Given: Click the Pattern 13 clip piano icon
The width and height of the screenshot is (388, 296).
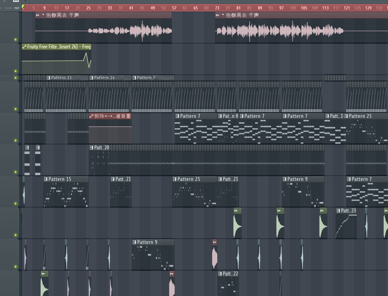Looking at the screenshot, I should 48,78.
